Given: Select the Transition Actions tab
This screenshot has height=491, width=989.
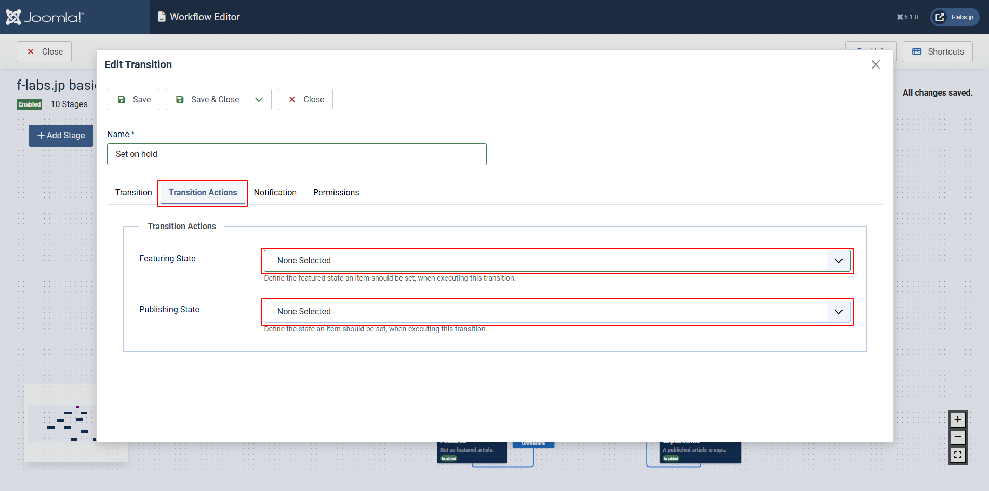Looking at the screenshot, I should pyautogui.click(x=203, y=193).
